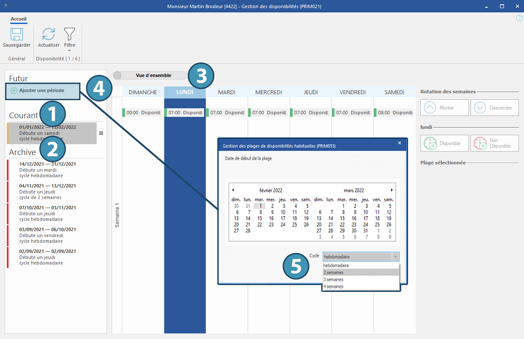Screen dimensions: 524x339
Task: Mark Monday as Disponible
Action: point(444,143)
